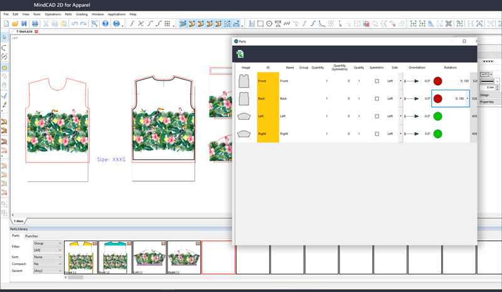This screenshot has width=502, height=292.
Task: Open the Variant [Any] dropdown
Action: 48,271
